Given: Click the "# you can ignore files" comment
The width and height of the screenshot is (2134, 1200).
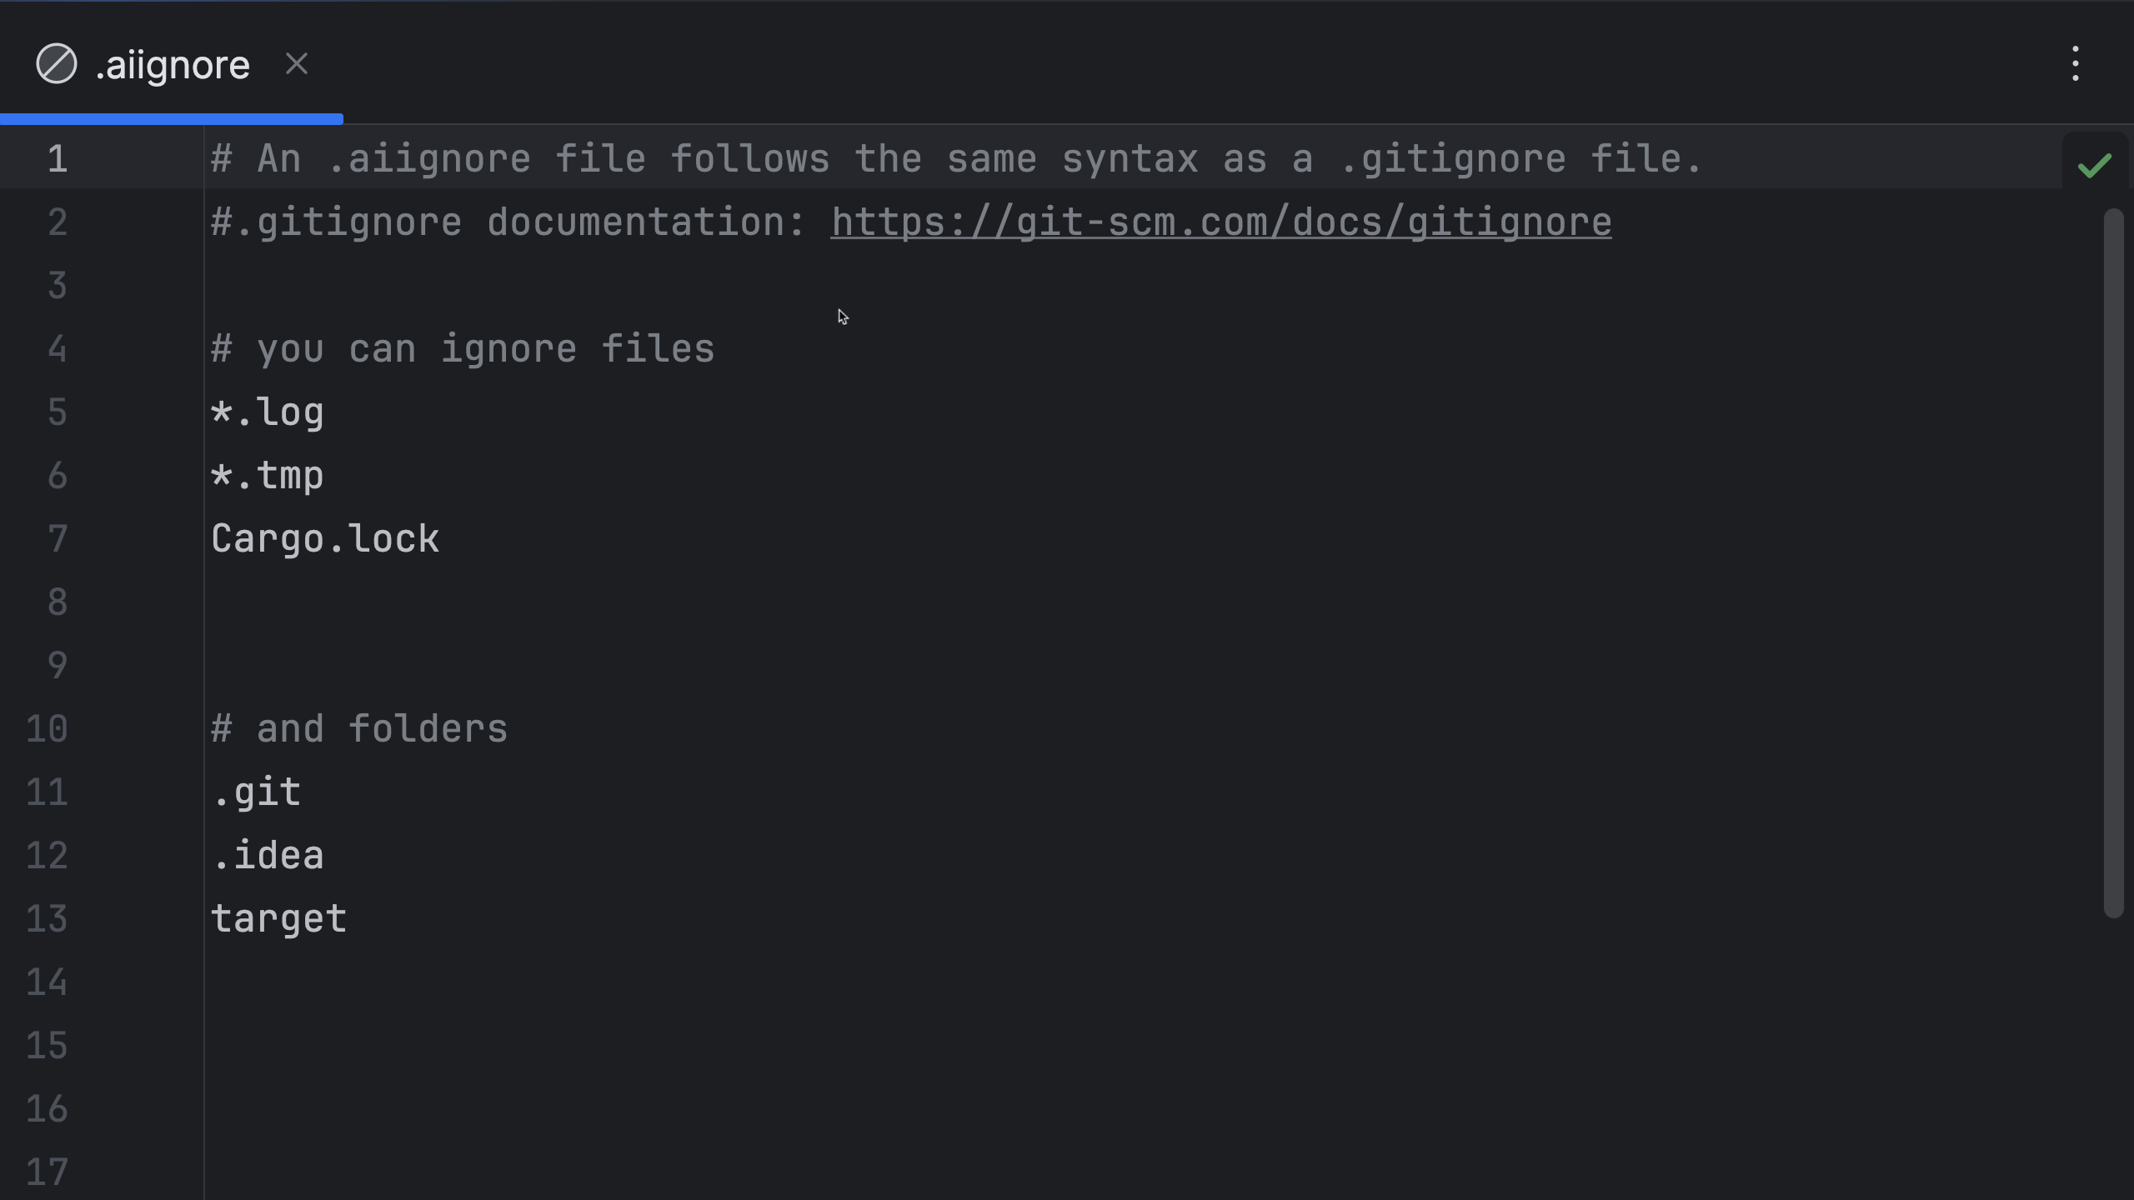Looking at the screenshot, I should point(463,349).
